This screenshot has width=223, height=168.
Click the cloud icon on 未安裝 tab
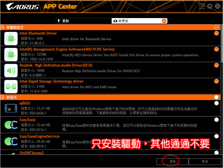[x=115, y=21]
